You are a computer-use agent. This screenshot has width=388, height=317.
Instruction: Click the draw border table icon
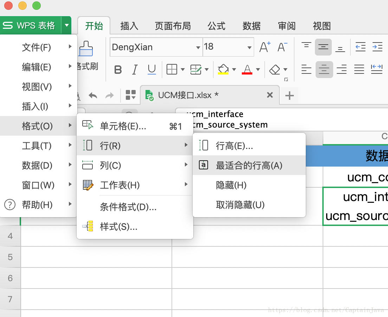(196, 69)
